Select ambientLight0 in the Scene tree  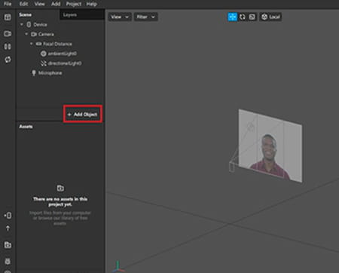[63, 54]
